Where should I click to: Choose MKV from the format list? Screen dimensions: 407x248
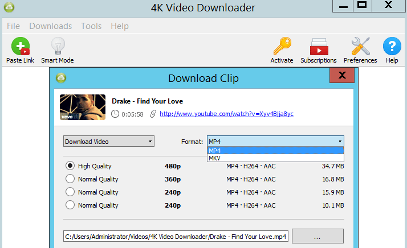275,158
